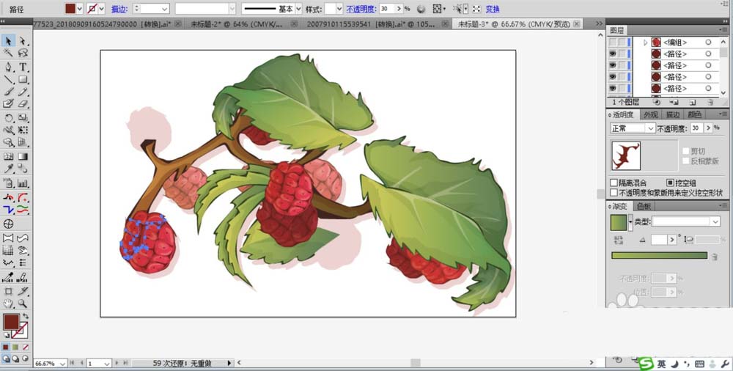
Task: Go to next artboard arrow
Action: pos(117,363)
